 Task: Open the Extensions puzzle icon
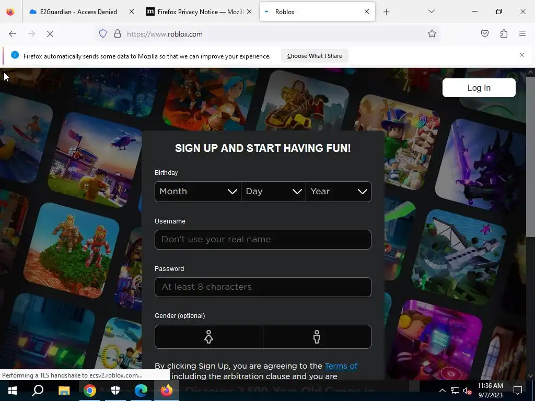[x=504, y=34]
